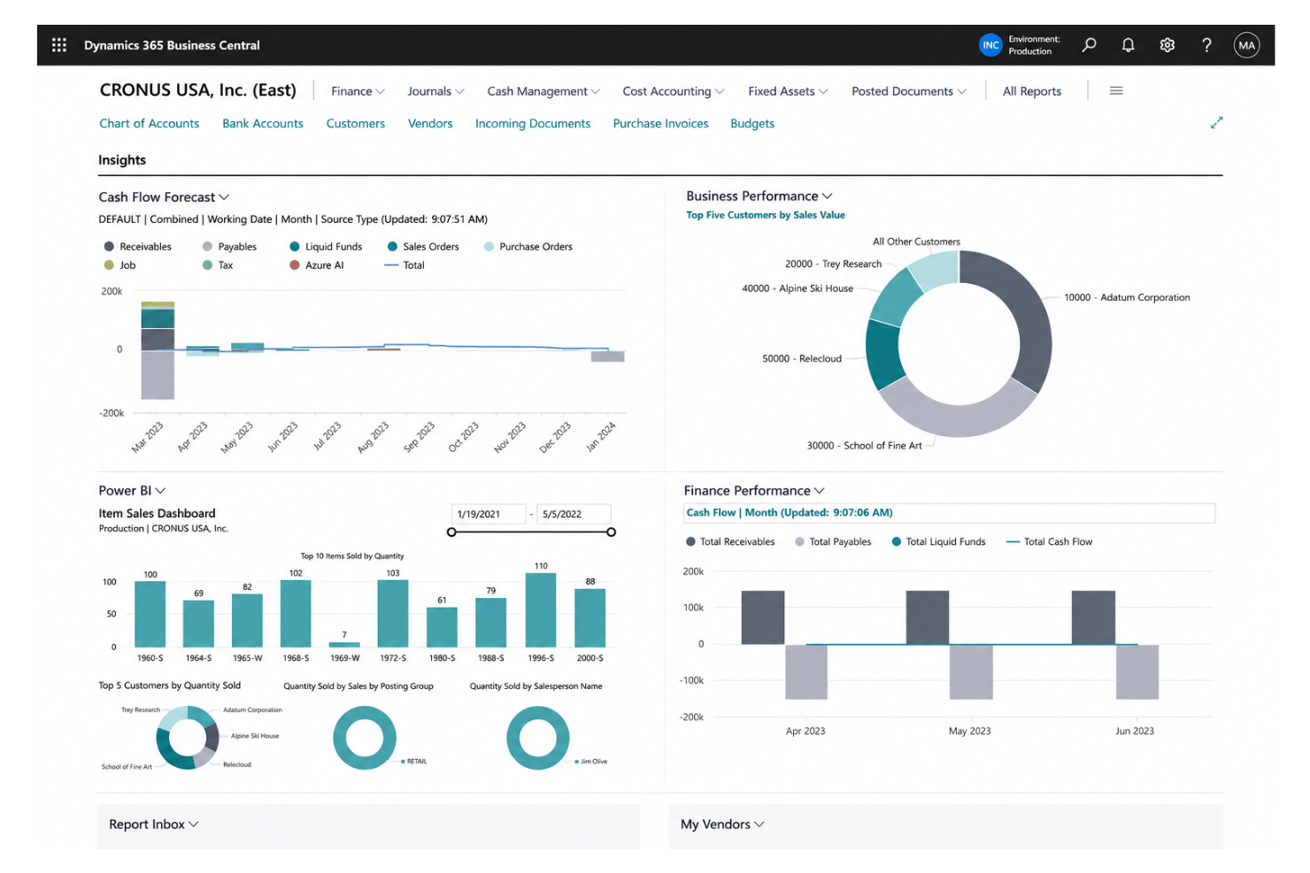The width and height of the screenshot is (1310, 873).
Task: Open the hamburger more-options menu
Action: click(1116, 91)
